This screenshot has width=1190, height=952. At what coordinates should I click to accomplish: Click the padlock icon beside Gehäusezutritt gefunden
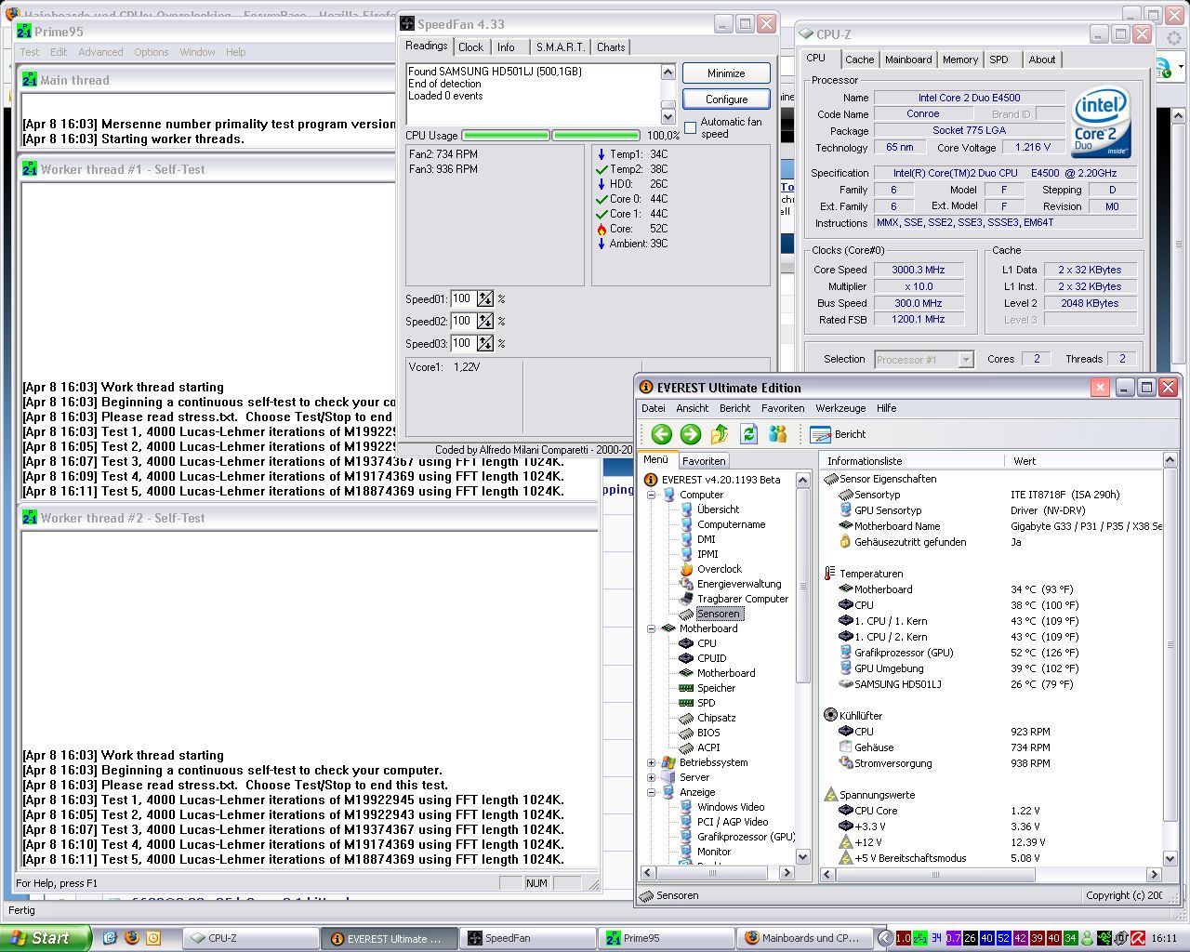click(x=845, y=542)
